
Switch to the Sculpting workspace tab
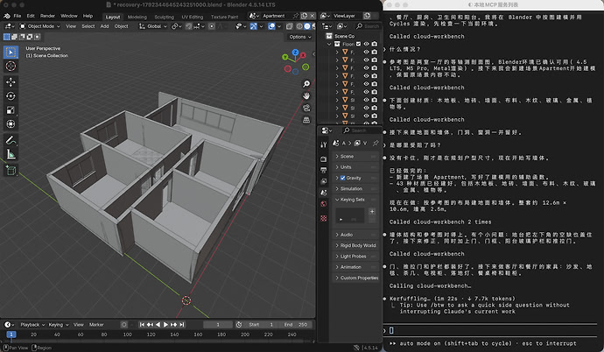pyautogui.click(x=164, y=17)
